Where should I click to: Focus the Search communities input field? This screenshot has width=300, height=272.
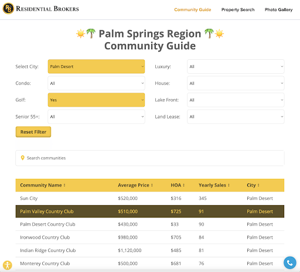[x=150, y=158]
